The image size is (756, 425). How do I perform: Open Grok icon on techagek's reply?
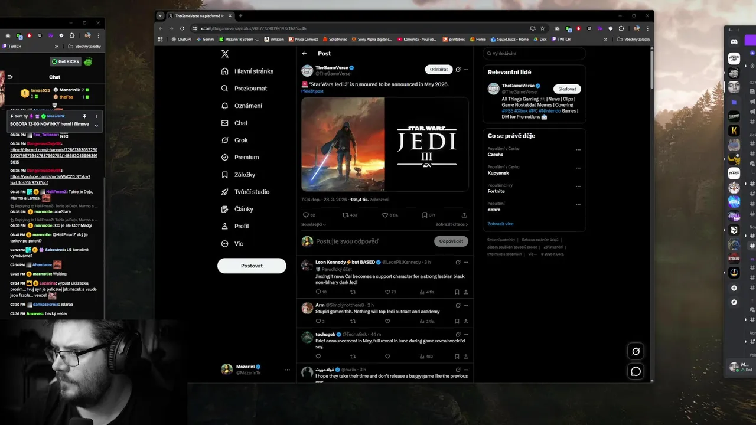pos(458,335)
